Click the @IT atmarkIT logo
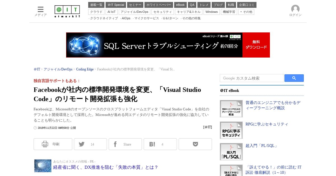Image resolution: width=336 pixels, height=176 pixels. pyautogui.click(x=67, y=11)
